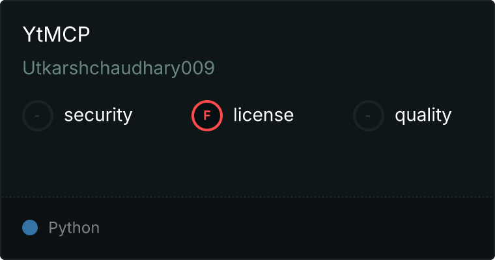This screenshot has width=495, height=260.
Task: Click the letter F inside the red ring
Action: 206,116
